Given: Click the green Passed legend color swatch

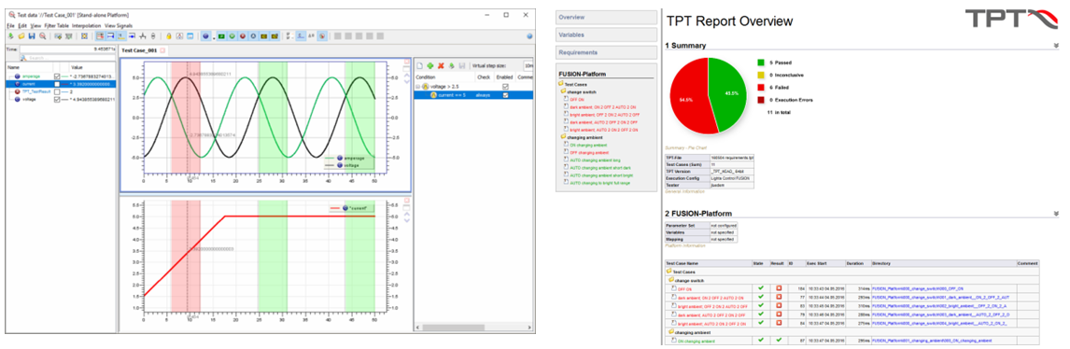Looking at the screenshot, I should coord(760,62).
